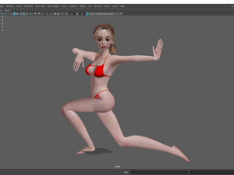Open the UV menu
Image resolution: width=234 pixels, height=175 pixels.
[x=90, y=6]
